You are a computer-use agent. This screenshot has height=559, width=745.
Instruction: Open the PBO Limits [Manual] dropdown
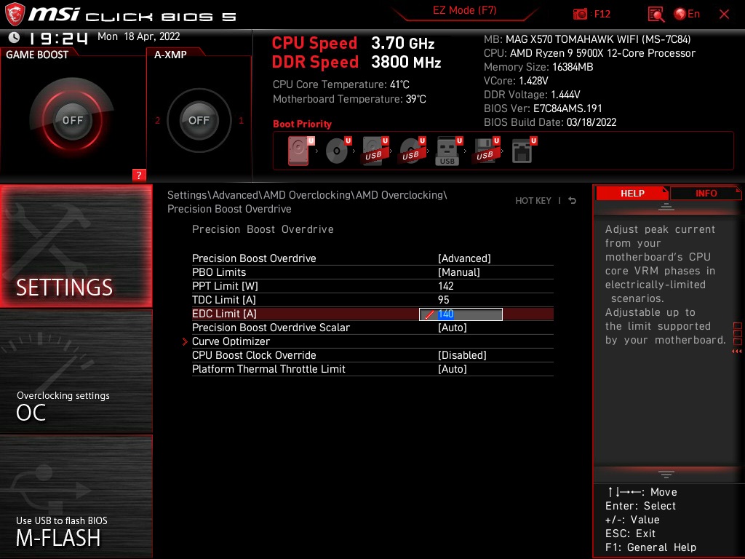[x=458, y=272]
